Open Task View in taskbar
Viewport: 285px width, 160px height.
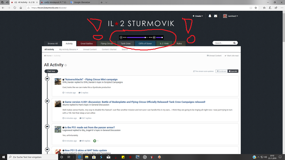tap(69, 157)
